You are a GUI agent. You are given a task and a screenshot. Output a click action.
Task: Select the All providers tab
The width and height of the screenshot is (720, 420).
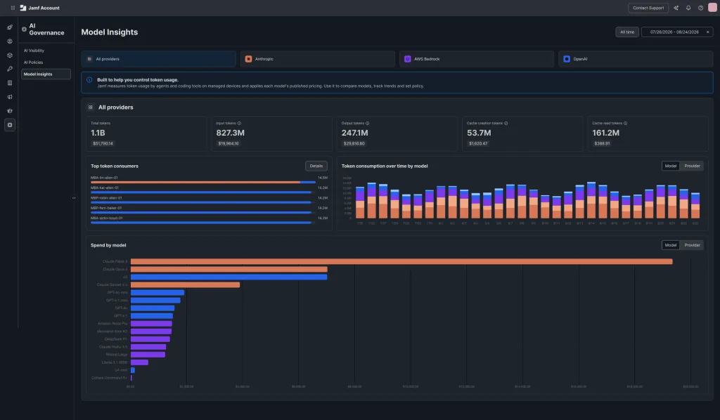point(158,59)
